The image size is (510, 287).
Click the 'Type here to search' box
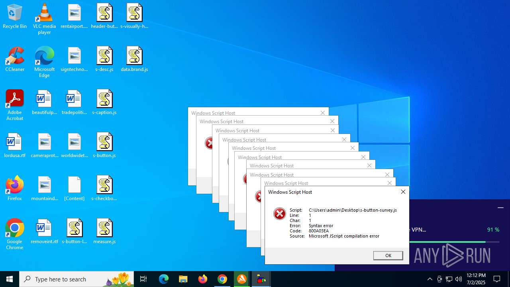coord(76,279)
